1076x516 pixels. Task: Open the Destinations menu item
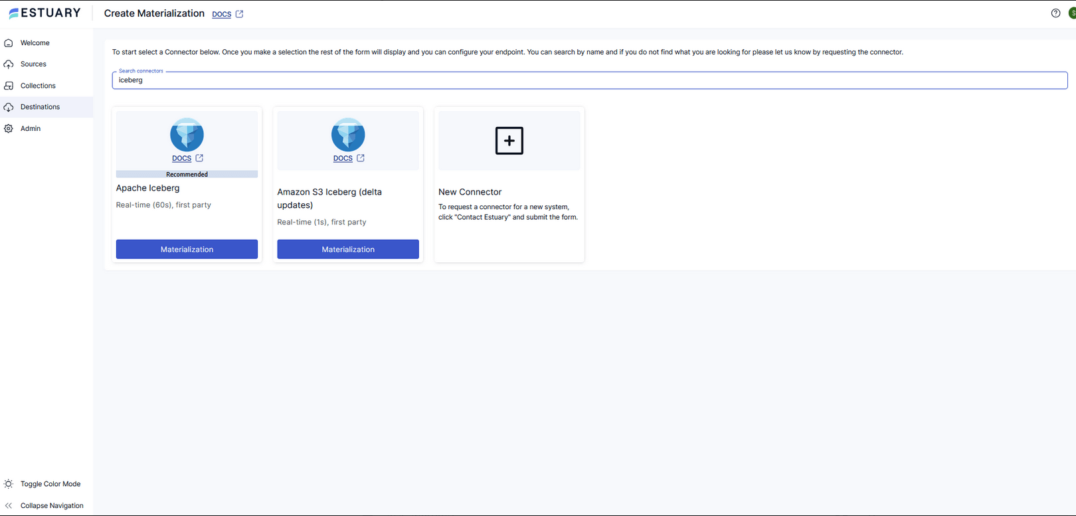pos(40,107)
